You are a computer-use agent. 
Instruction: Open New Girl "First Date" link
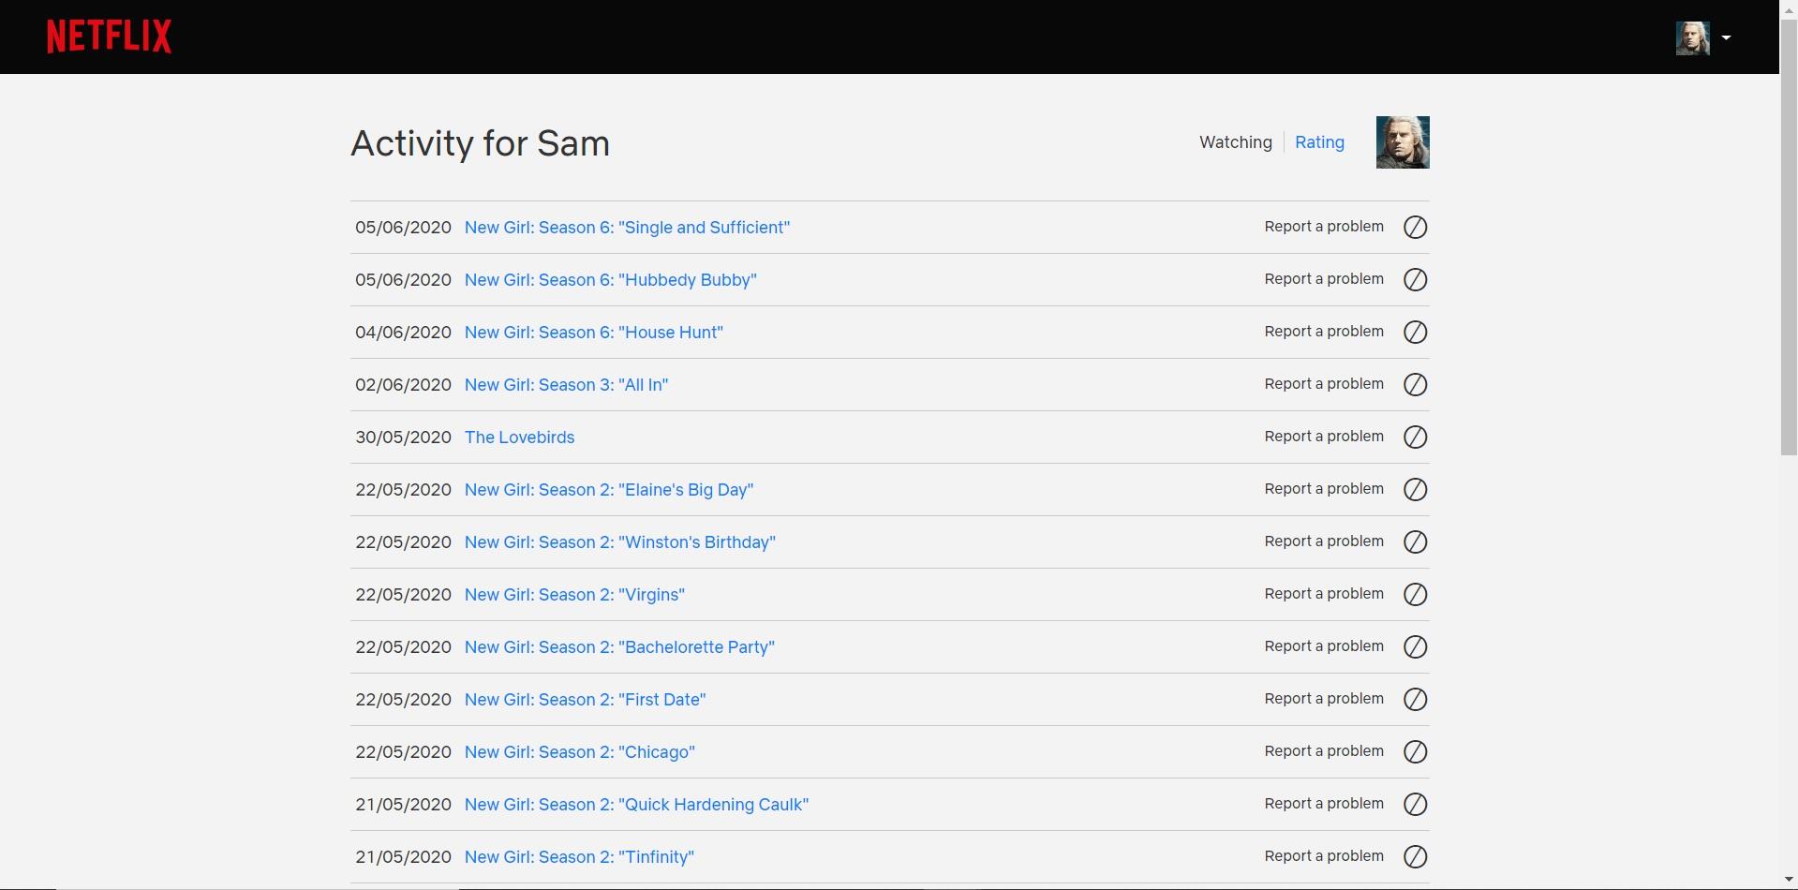click(x=585, y=700)
